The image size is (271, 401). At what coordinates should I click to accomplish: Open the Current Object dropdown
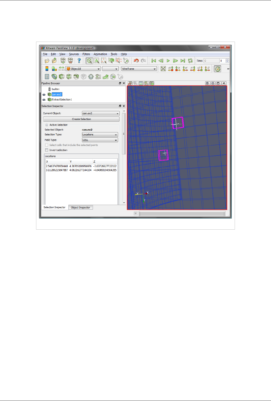[101, 113]
